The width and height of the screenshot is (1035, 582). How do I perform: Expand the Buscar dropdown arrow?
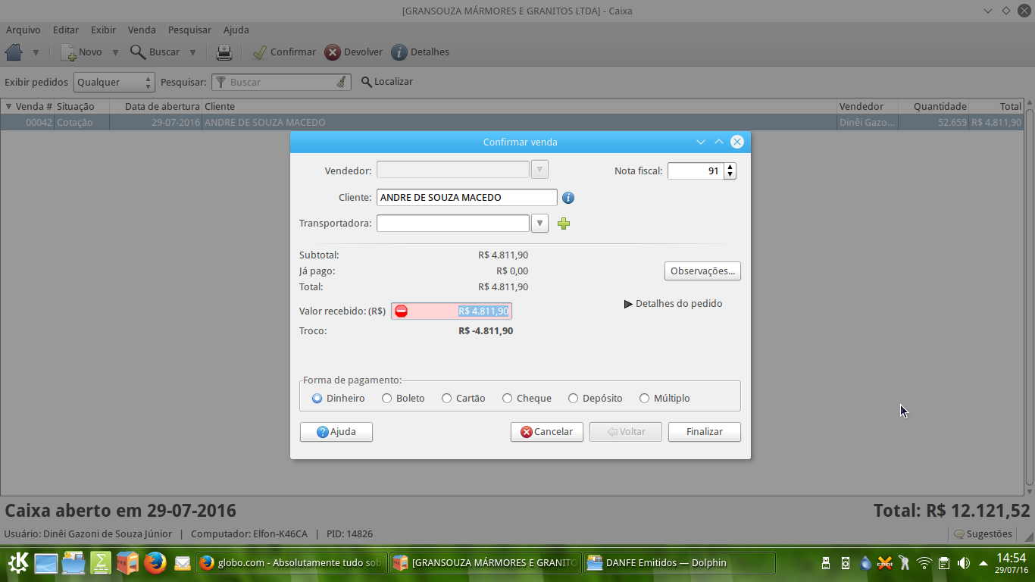[192, 52]
